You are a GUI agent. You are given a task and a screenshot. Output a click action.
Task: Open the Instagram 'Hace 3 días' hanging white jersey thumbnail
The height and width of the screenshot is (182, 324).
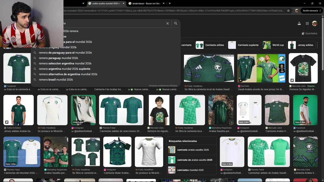[83, 110]
